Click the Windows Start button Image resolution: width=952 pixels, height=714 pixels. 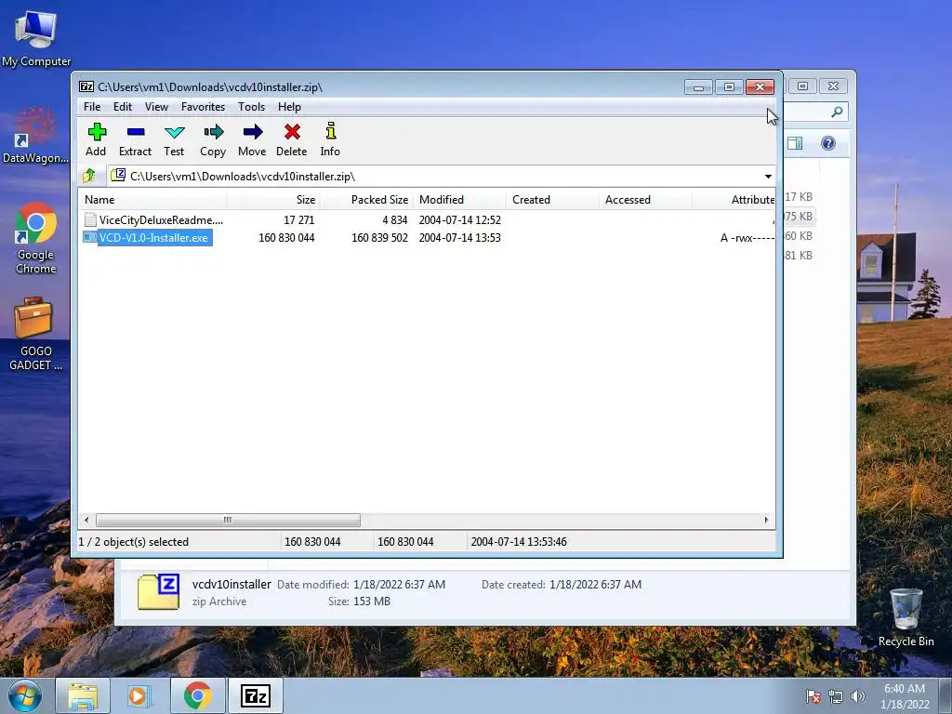pos(25,695)
